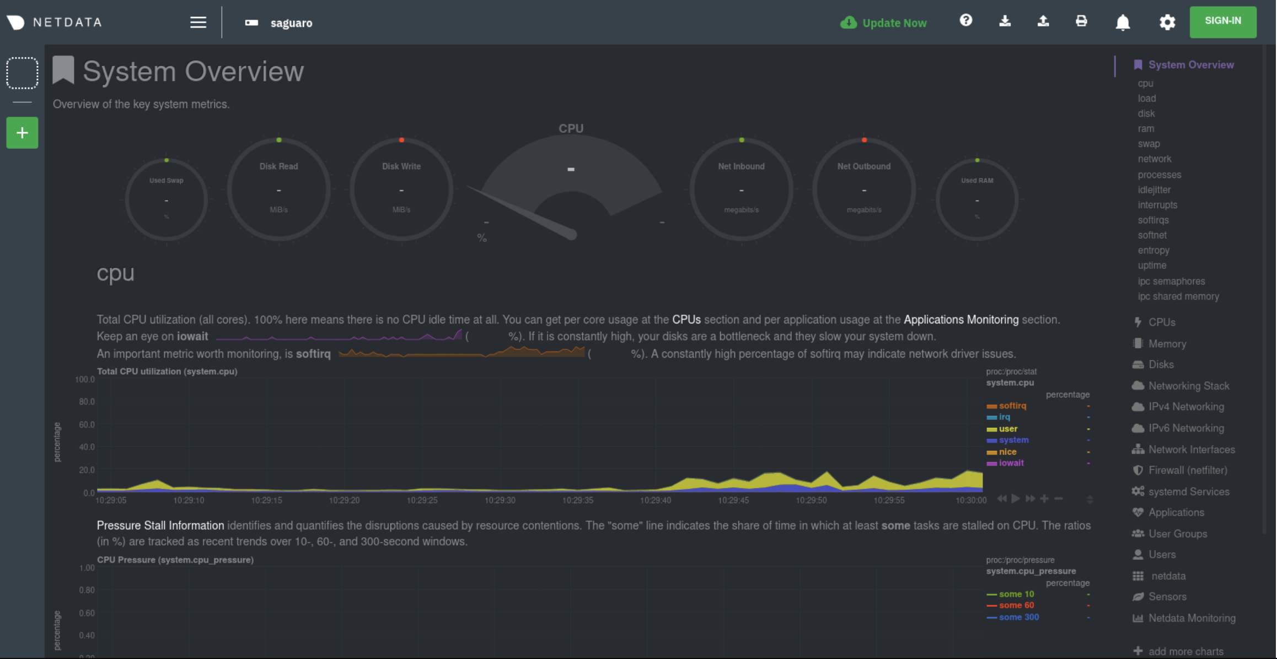Print the dashboard using the printer icon
Image resolution: width=1277 pixels, height=659 pixels.
1081,21
